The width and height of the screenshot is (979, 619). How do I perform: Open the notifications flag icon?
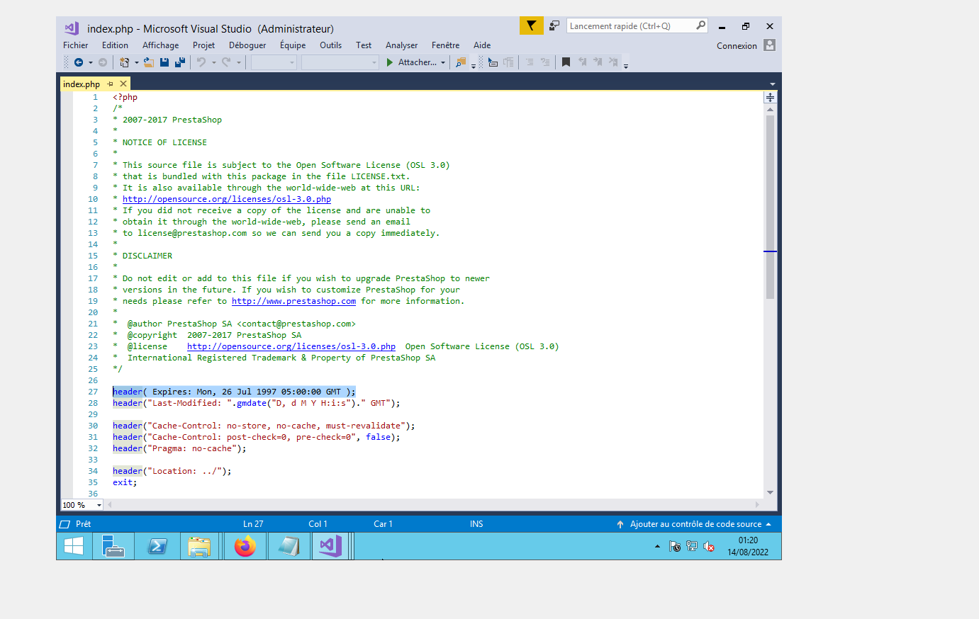[531, 25]
